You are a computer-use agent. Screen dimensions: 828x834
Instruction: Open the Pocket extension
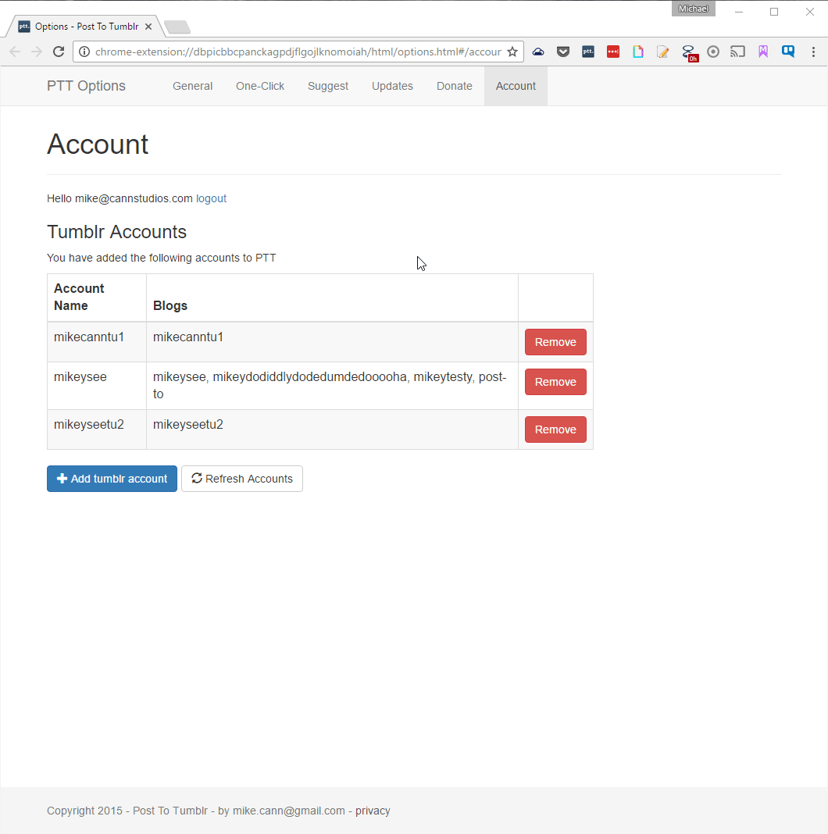pyautogui.click(x=563, y=52)
